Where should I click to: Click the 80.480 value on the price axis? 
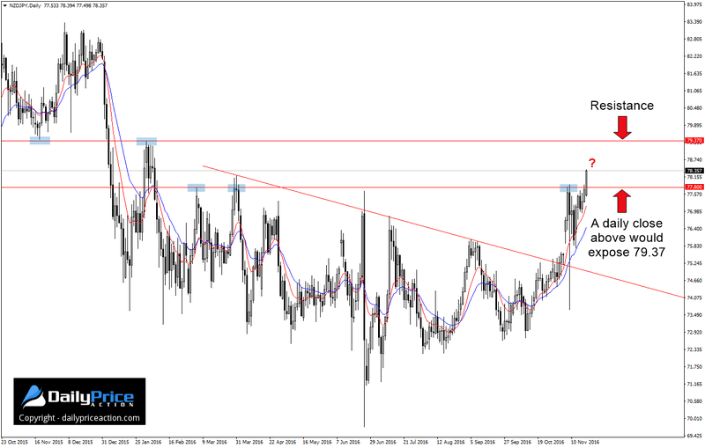coord(694,107)
